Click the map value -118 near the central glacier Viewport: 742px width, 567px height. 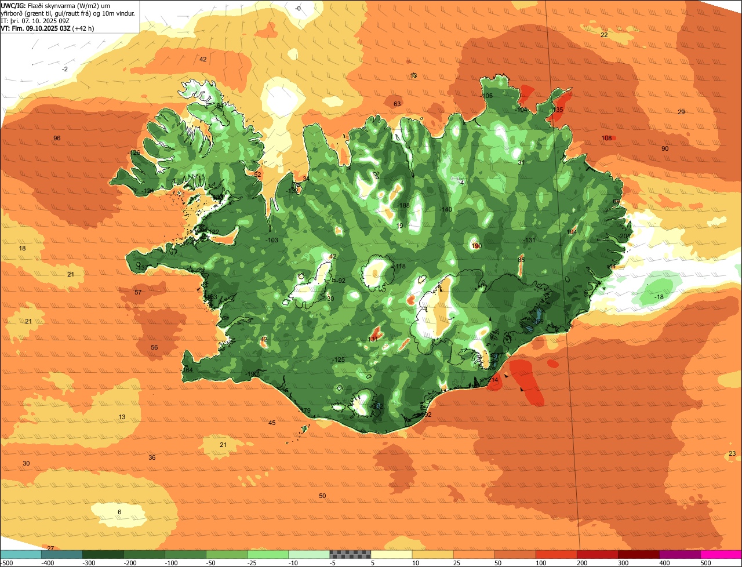click(399, 266)
